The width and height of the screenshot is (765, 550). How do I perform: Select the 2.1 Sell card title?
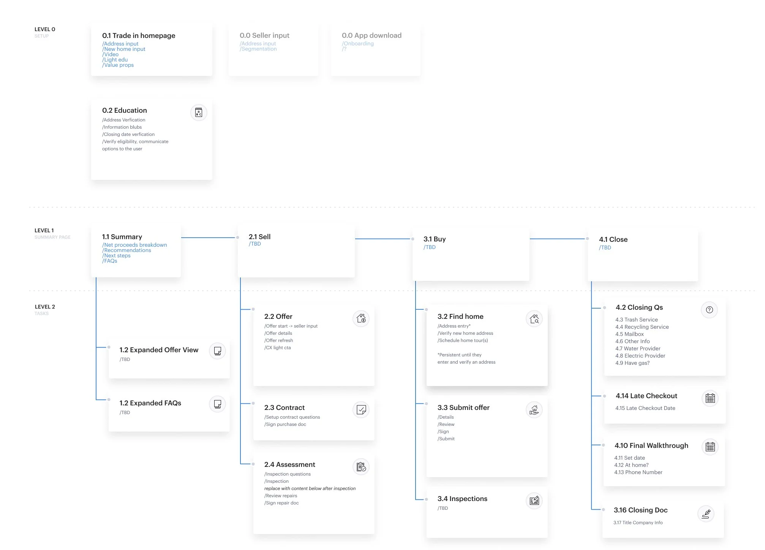[x=259, y=236]
